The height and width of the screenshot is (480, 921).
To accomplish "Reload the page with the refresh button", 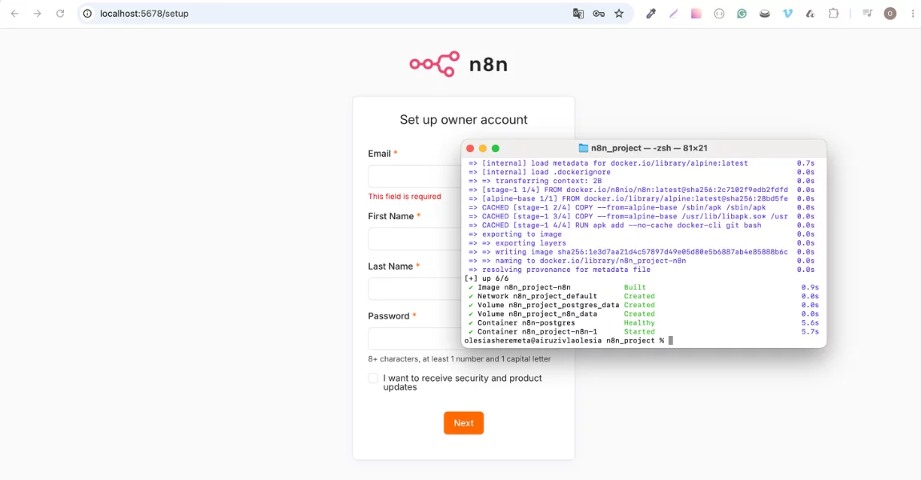I will (x=60, y=14).
